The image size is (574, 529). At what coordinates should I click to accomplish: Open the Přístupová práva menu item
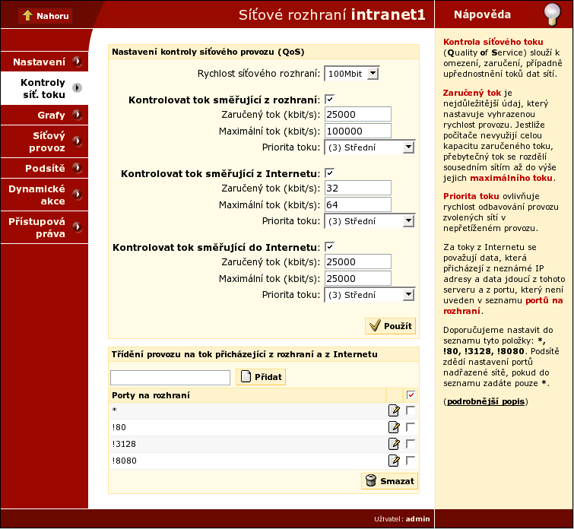click(44, 227)
